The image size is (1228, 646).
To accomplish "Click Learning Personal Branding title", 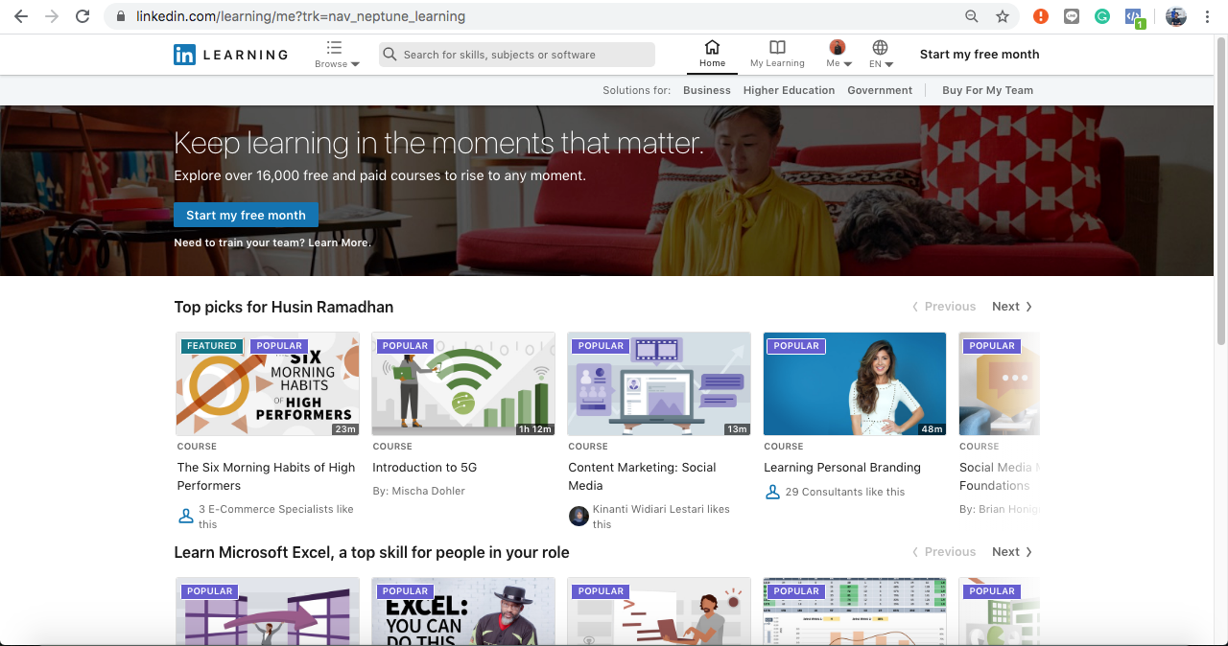I will point(842,468).
